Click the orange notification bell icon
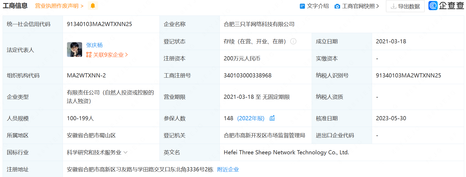 (x=93, y=6)
